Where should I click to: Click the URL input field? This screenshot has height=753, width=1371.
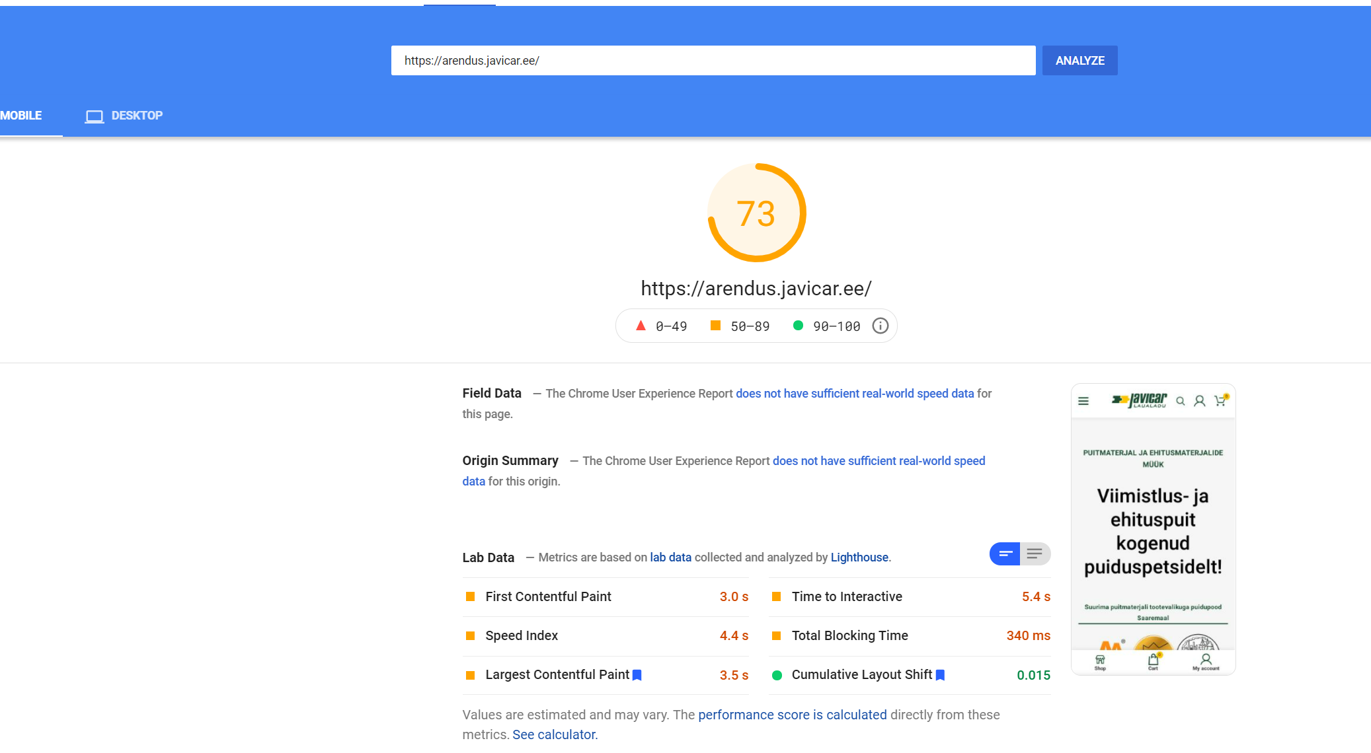713,60
